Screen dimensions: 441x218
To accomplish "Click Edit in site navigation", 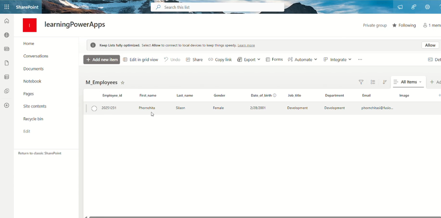I will point(27,131).
